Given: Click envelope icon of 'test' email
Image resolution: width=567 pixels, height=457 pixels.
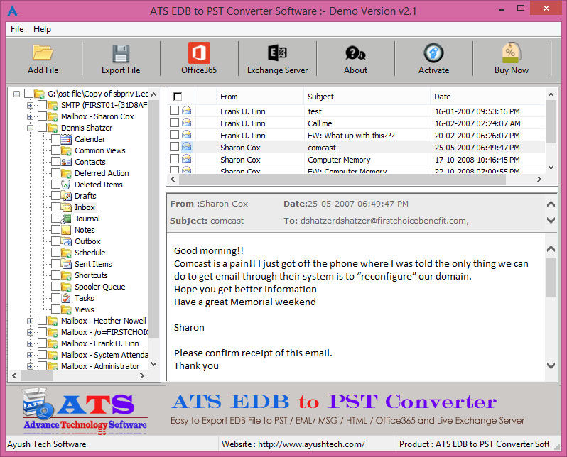Looking at the screenshot, I should [x=187, y=111].
